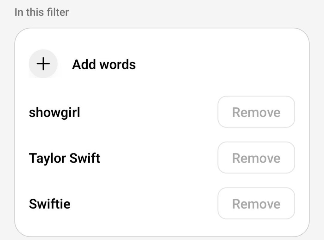Viewport: 324px width, 240px height.
Task: Select the "showgirl" filter word
Action: pyautogui.click(x=54, y=112)
